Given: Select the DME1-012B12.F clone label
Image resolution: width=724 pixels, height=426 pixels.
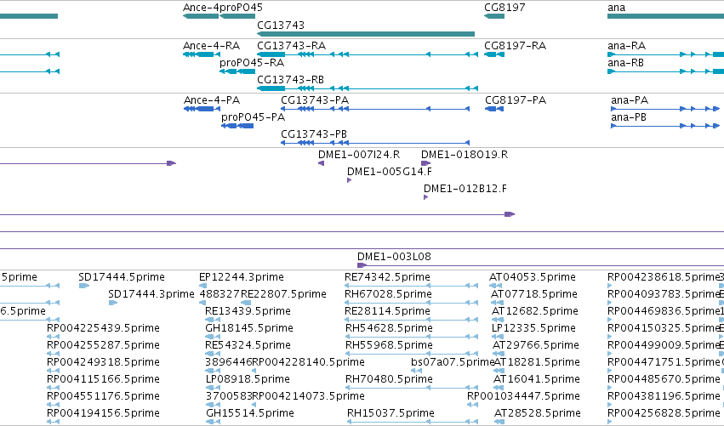Looking at the screenshot, I should [465, 189].
